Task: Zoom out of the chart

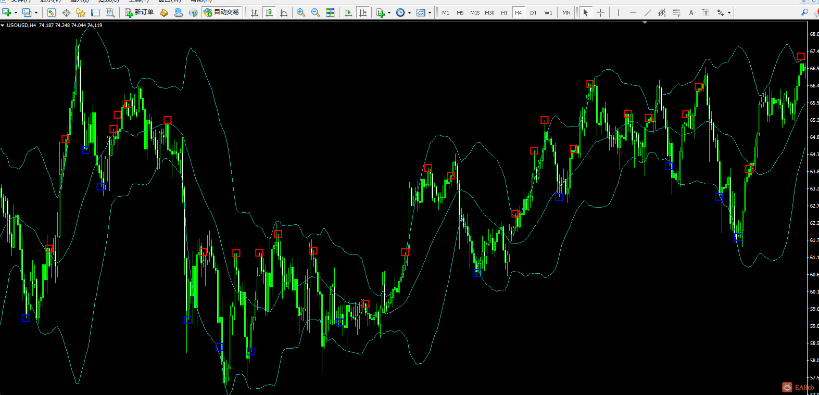Action: [316, 12]
